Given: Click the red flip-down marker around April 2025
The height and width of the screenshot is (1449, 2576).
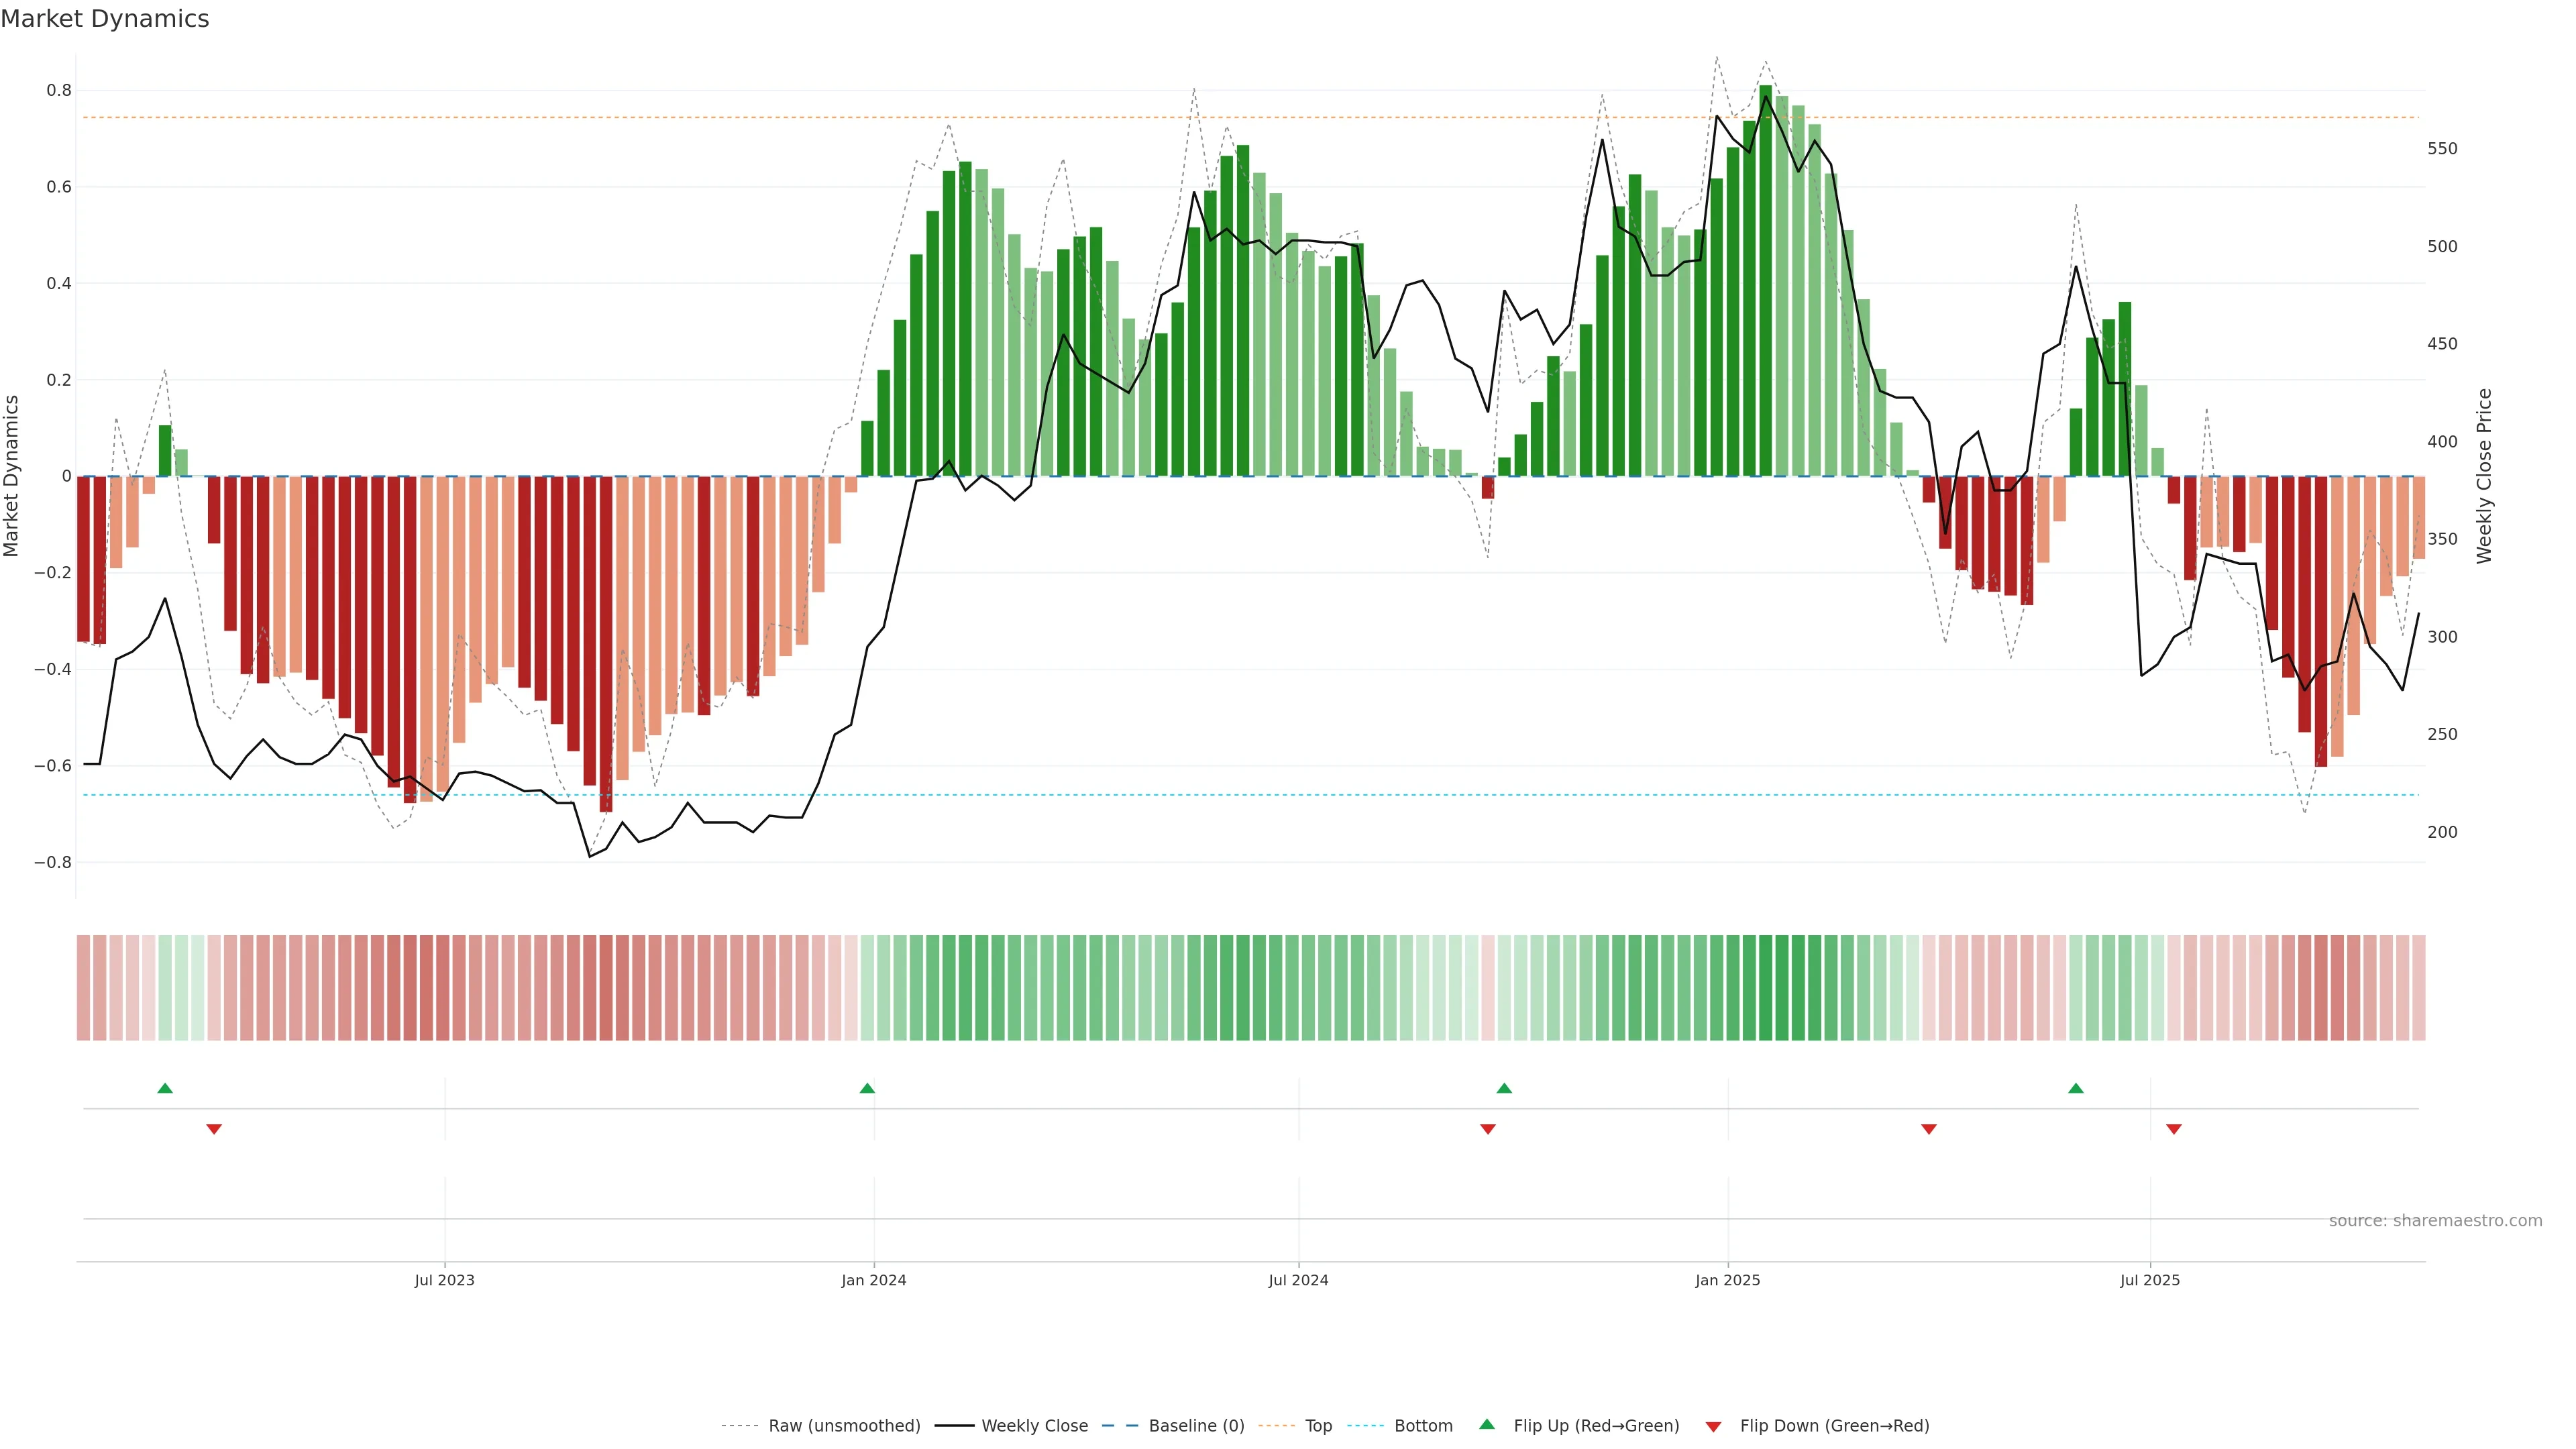Looking at the screenshot, I should pyautogui.click(x=1929, y=1129).
